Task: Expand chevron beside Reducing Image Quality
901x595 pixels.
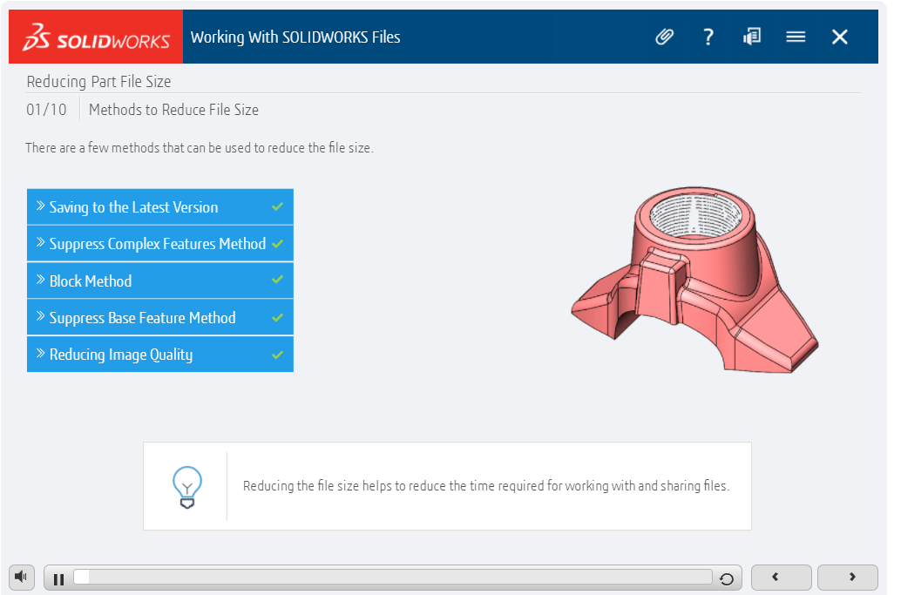Action: 40,353
